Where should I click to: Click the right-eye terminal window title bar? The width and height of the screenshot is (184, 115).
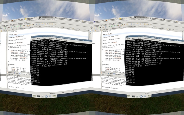point(155,38)
